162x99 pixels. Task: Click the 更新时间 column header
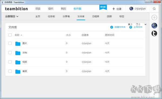(110, 35)
